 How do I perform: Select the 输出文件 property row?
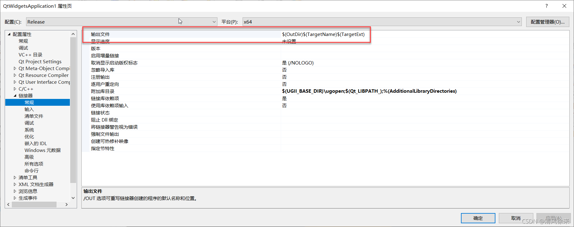pos(326,34)
